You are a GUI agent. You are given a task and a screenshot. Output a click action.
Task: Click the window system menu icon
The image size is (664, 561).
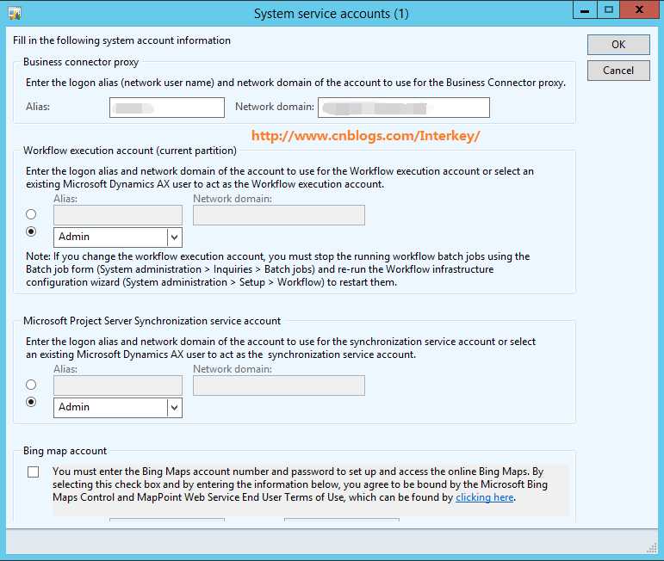(x=15, y=13)
